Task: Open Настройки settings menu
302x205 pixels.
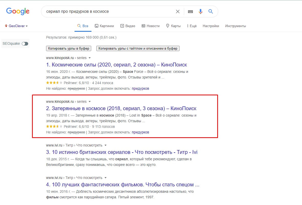Action: (211, 26)
